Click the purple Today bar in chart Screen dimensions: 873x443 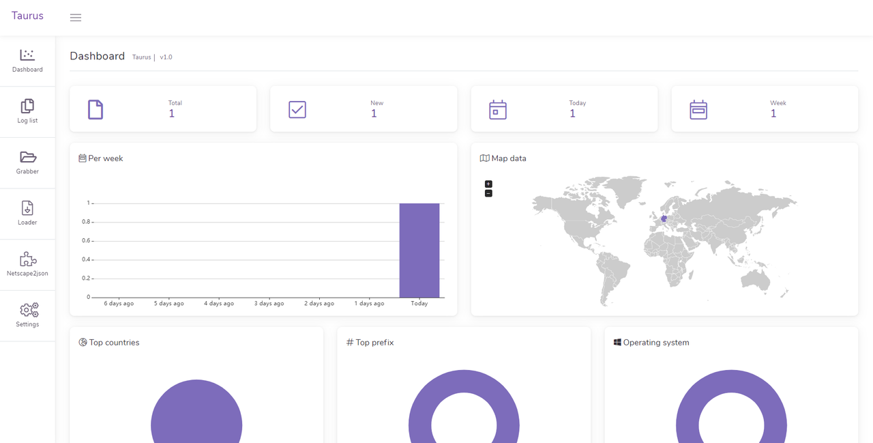[419, 251]
